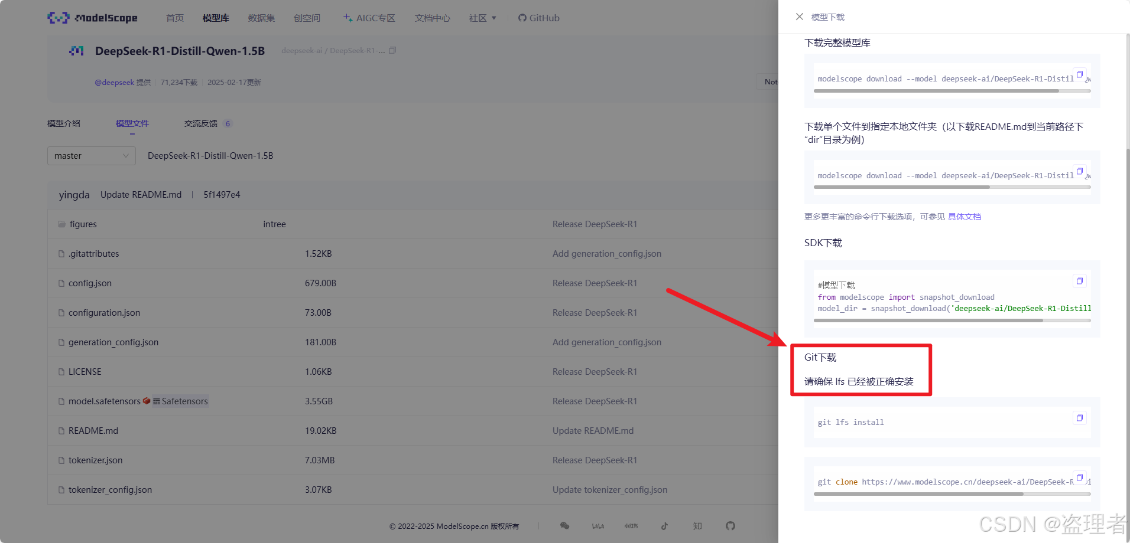
Task: Copy the SDK download code
Action: coord(1080,281)
